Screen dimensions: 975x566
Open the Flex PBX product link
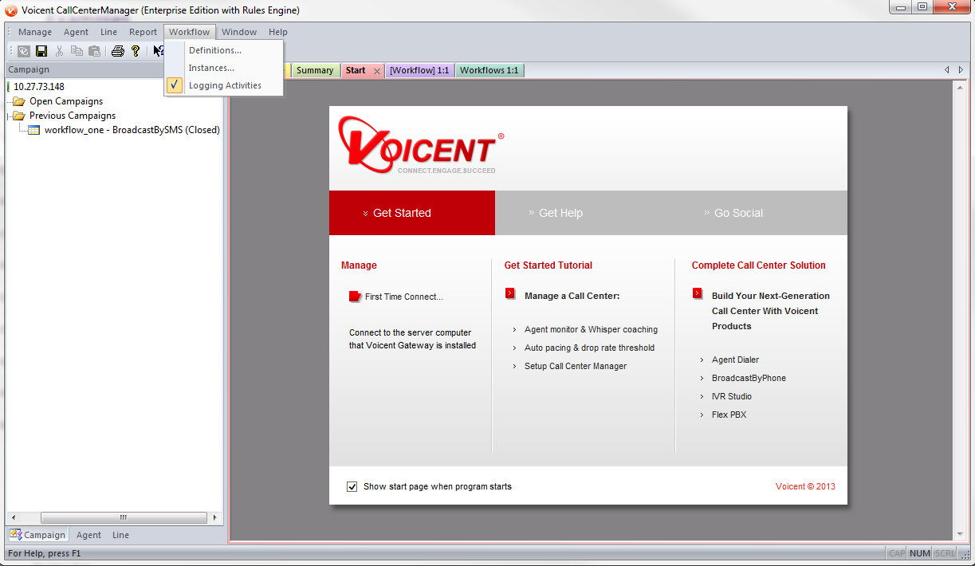(x=729, y=415)
